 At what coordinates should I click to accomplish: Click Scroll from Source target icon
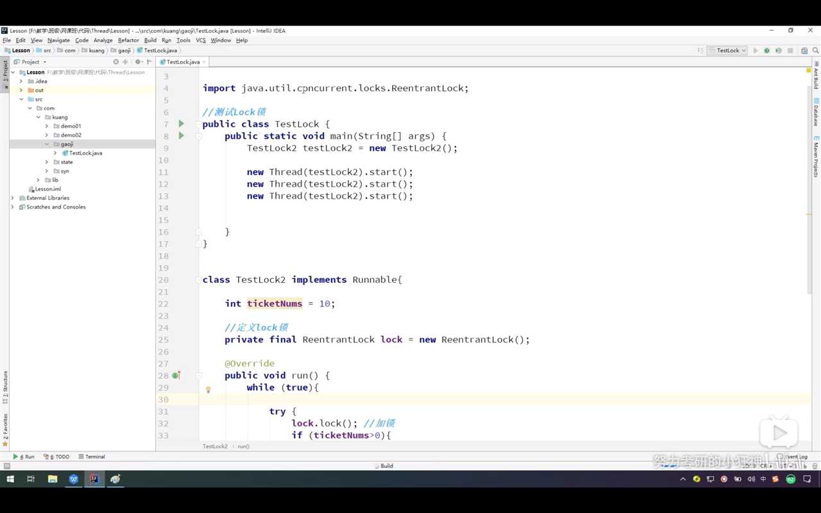pos(116,62)
